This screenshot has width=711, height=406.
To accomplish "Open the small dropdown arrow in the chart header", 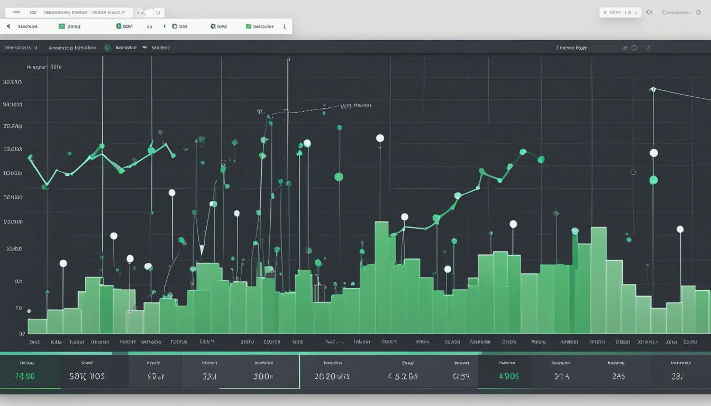I will point(144,48).
